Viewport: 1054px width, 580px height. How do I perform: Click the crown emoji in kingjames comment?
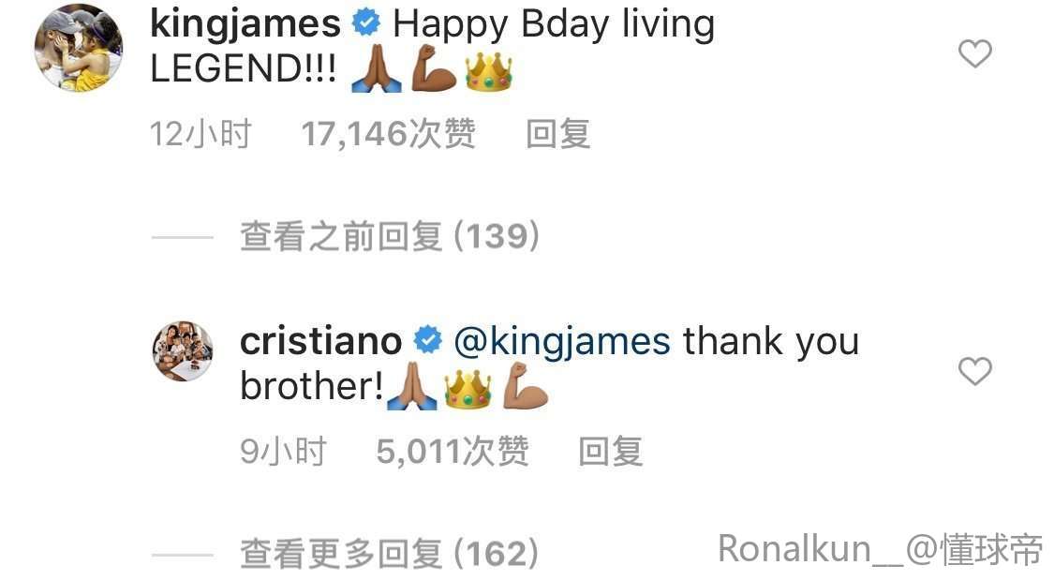(488, 71)
